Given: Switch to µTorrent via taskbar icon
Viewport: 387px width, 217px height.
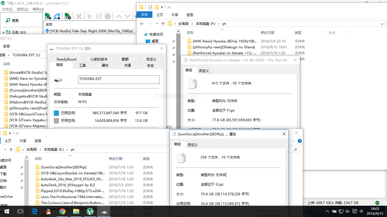Looking at the screenshot, I should [x=90, y=211].
